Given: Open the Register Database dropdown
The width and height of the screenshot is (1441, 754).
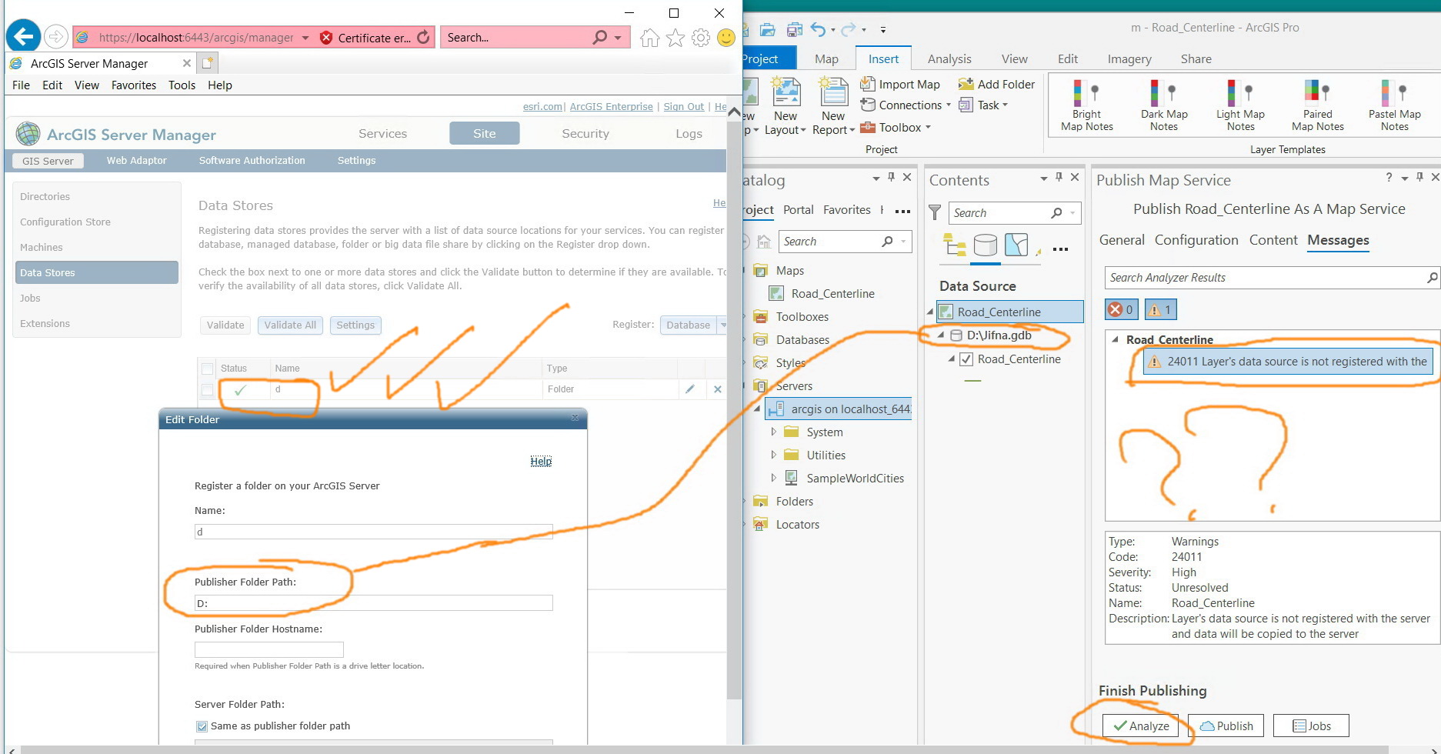Looking at the screenshot, I should (722, 325).
